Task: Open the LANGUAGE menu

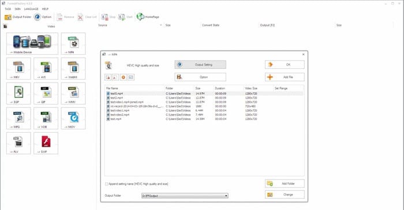Action: [31, 9]
